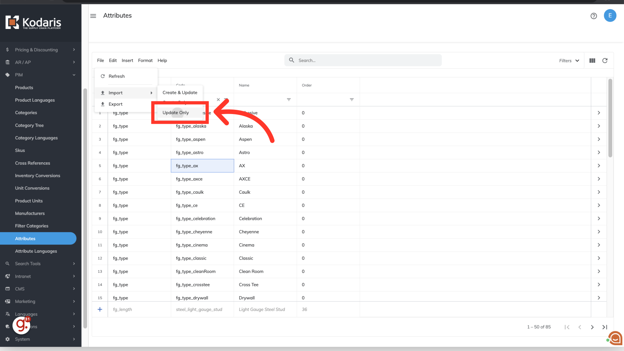Click the hamburger menu icon
This screenshot has height=351, width=624.
click(93, 16)
